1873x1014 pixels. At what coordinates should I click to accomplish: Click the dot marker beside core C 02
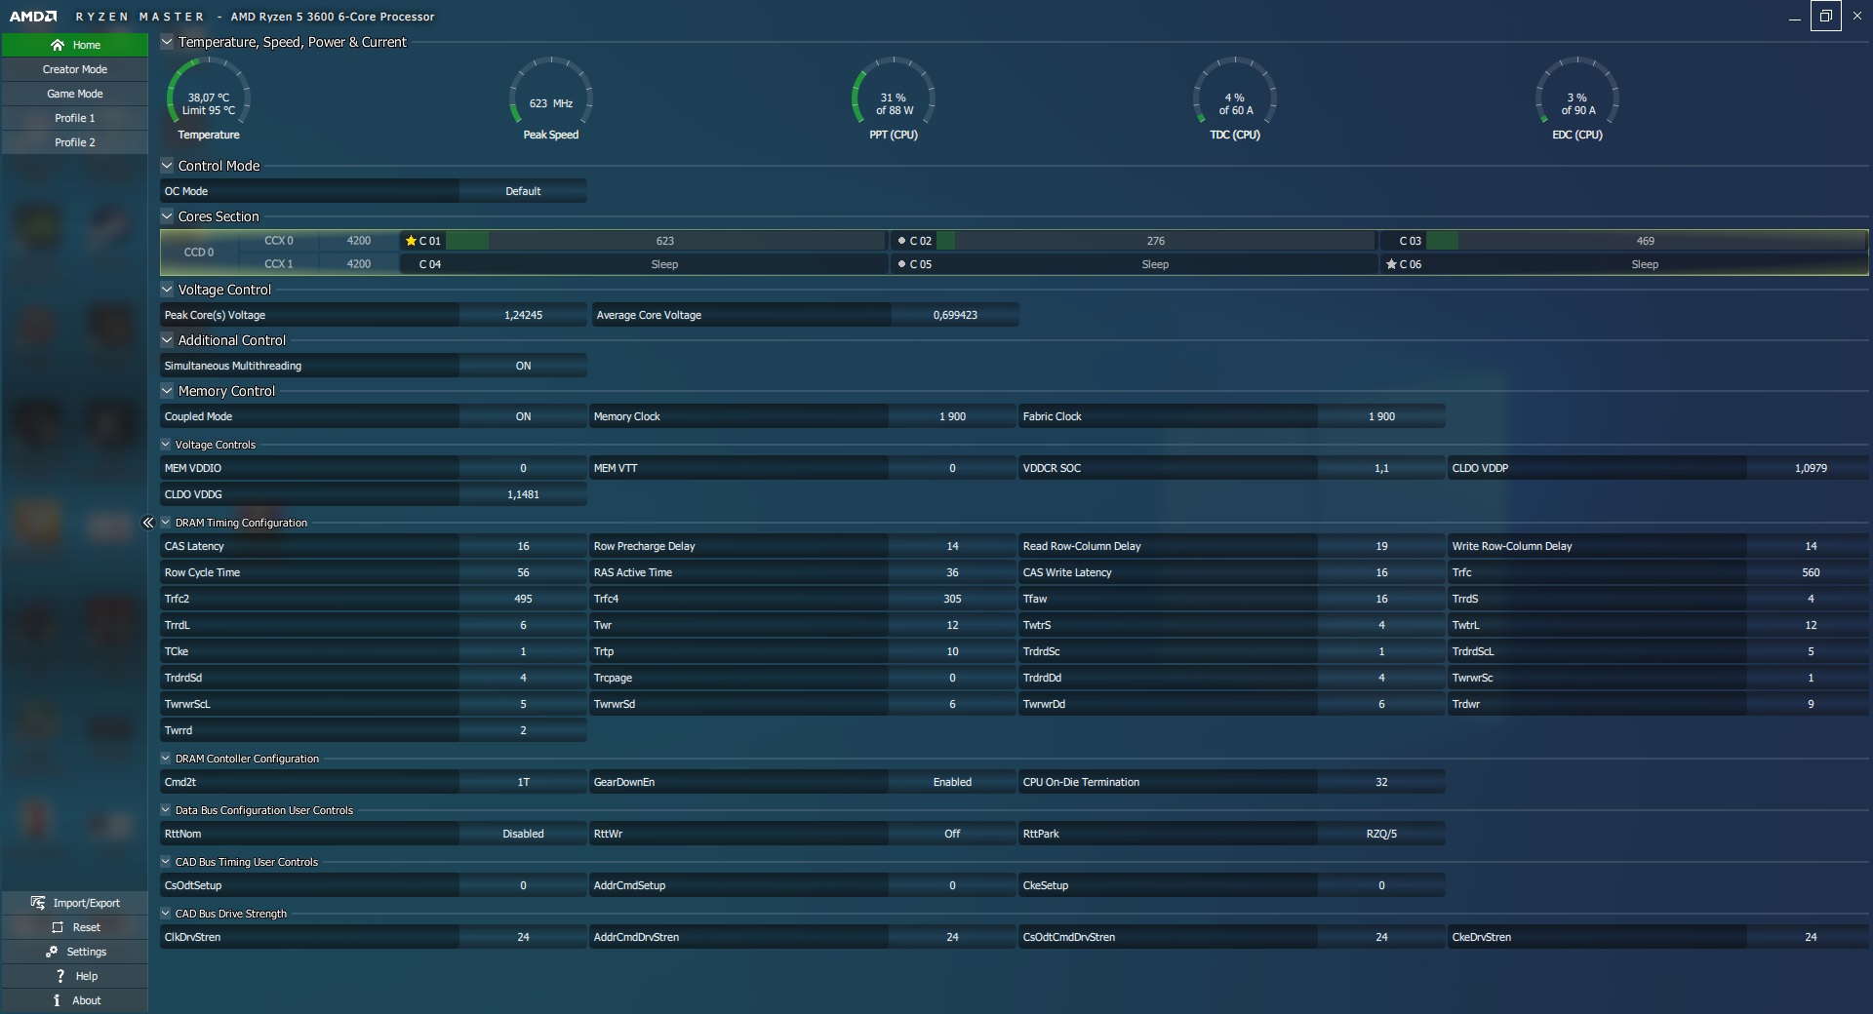pyautogui.click(x=901, y=241)
